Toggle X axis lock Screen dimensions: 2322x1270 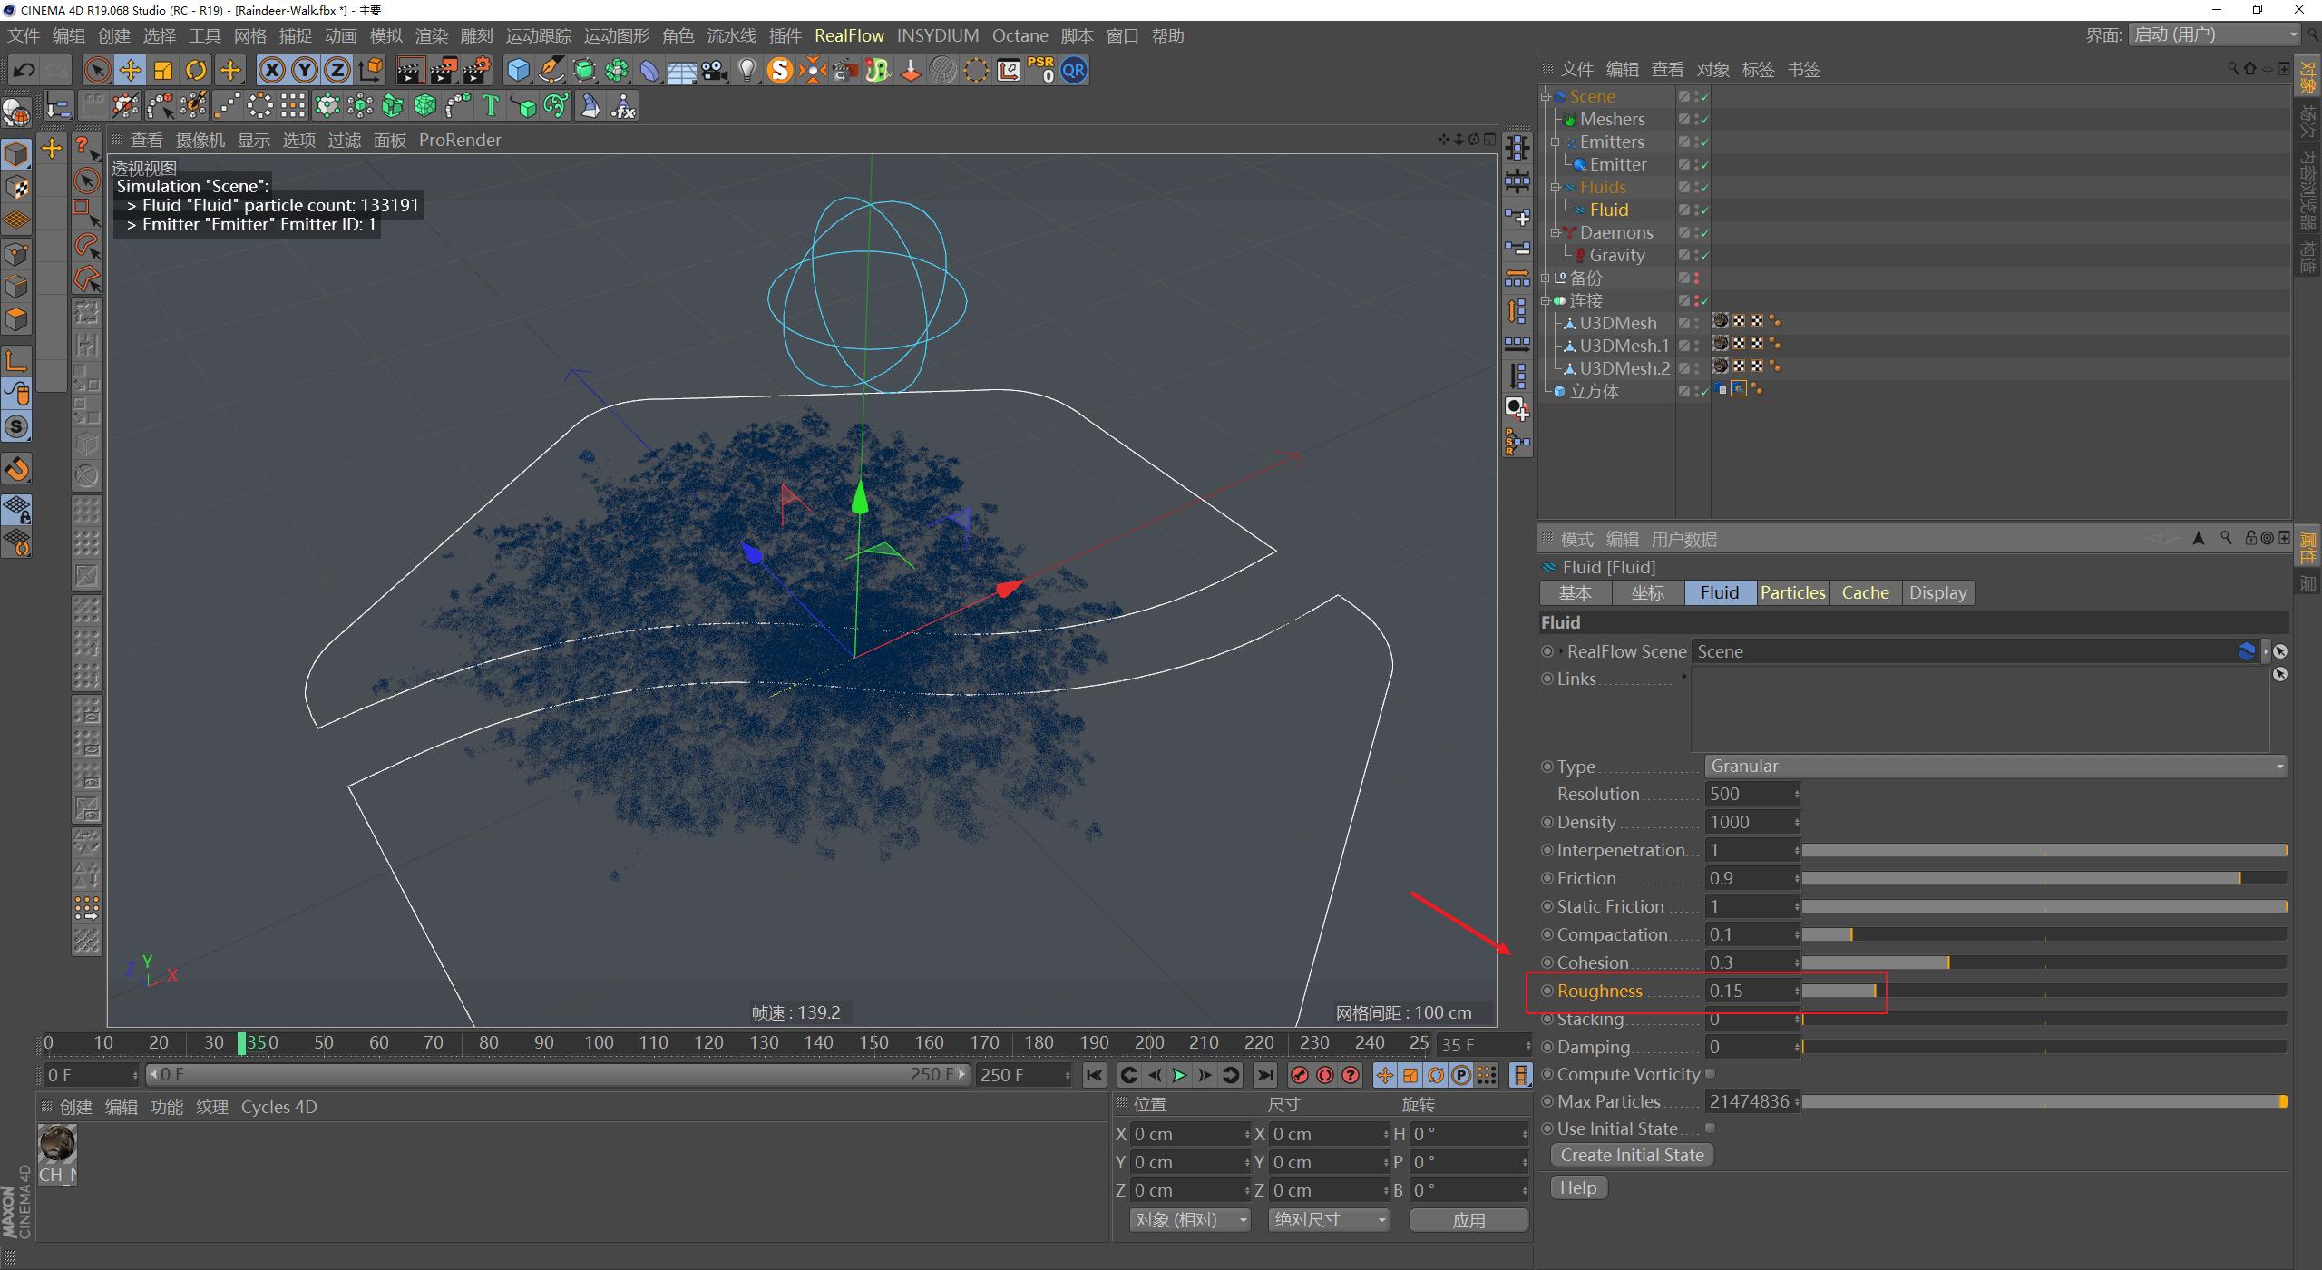point(271,71)
